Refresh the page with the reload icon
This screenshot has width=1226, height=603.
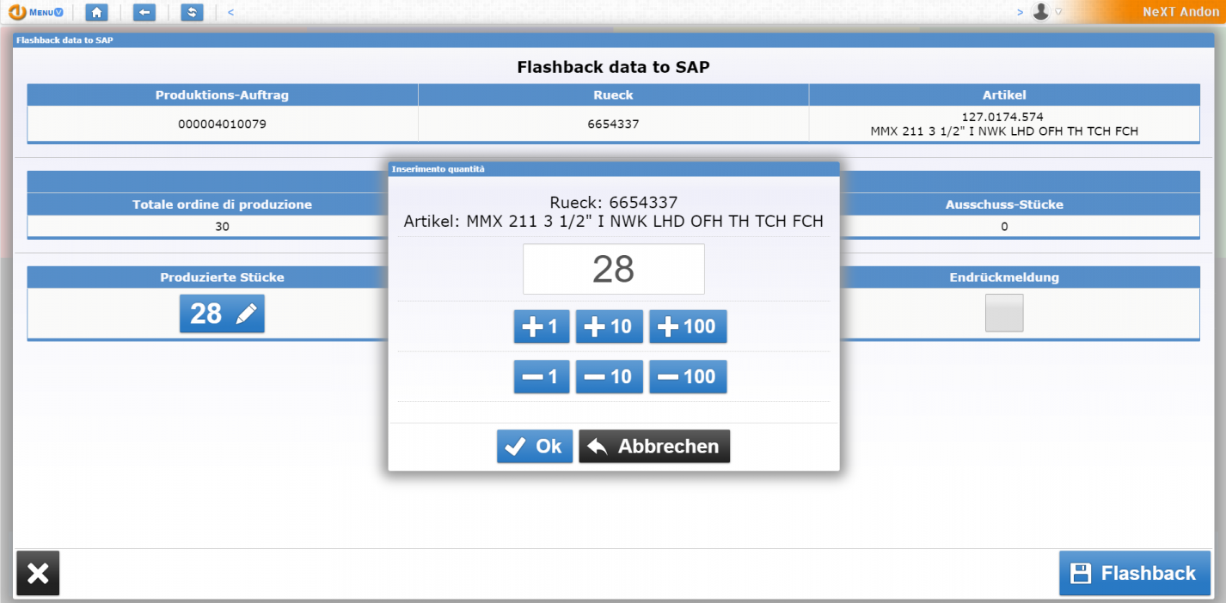coord(191,12)
